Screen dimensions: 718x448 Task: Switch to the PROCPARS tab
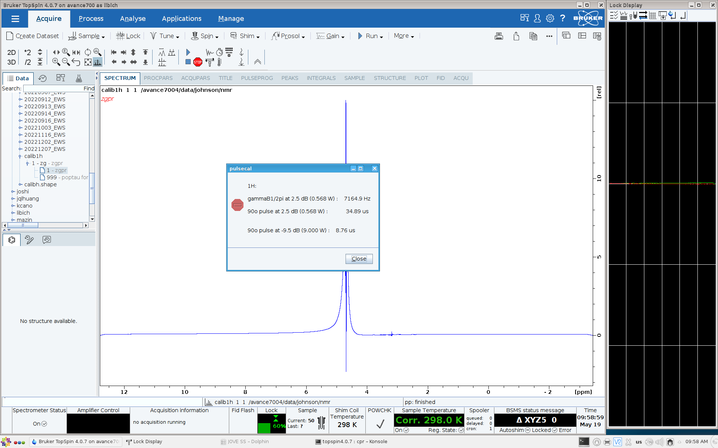158,78
